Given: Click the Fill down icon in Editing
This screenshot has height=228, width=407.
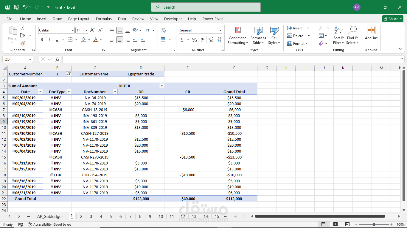Looking at the screenshot, I should pyautogui.click(x=321, y=36).
